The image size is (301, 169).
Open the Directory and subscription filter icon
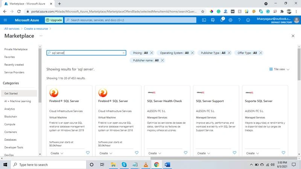point(213,20)
